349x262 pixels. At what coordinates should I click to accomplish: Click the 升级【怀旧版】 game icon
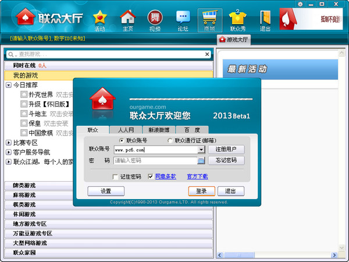coord(24,104)
